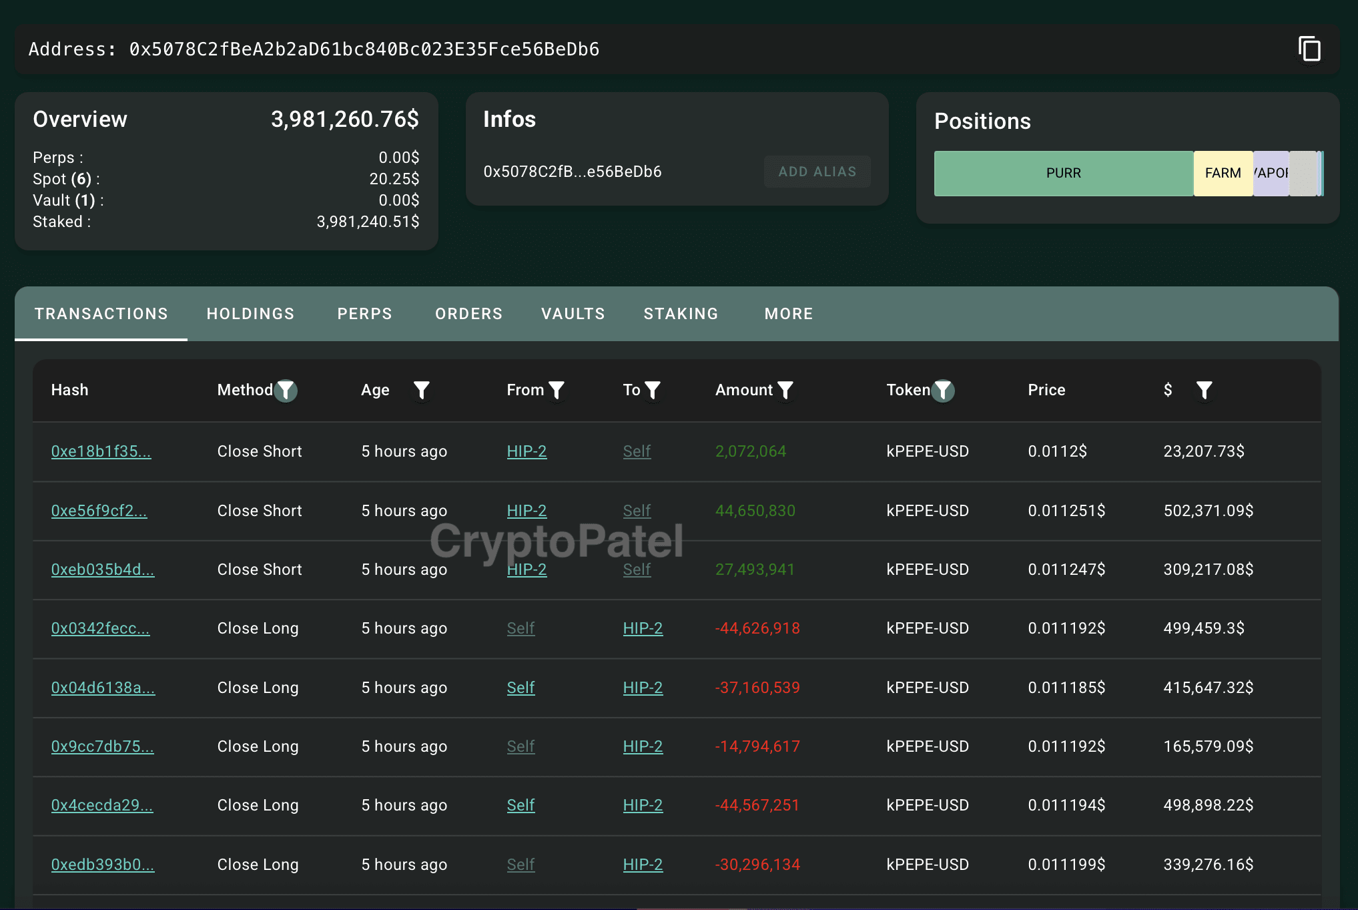This screenshot has height=910, width=1358.
Task: Click the From column filter icon
Action: click(x=557, y=390)
